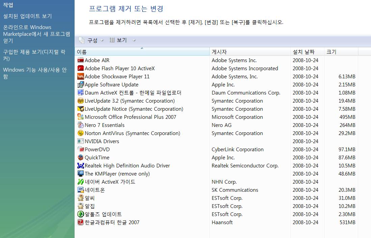The width and height of the screenshot is (371, 238).
Task: Click the QuickTime icon
Action: tap(80, 157)
